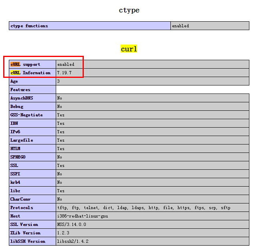
Task: Click the 'No' value for CharConv
Action: 59,199
